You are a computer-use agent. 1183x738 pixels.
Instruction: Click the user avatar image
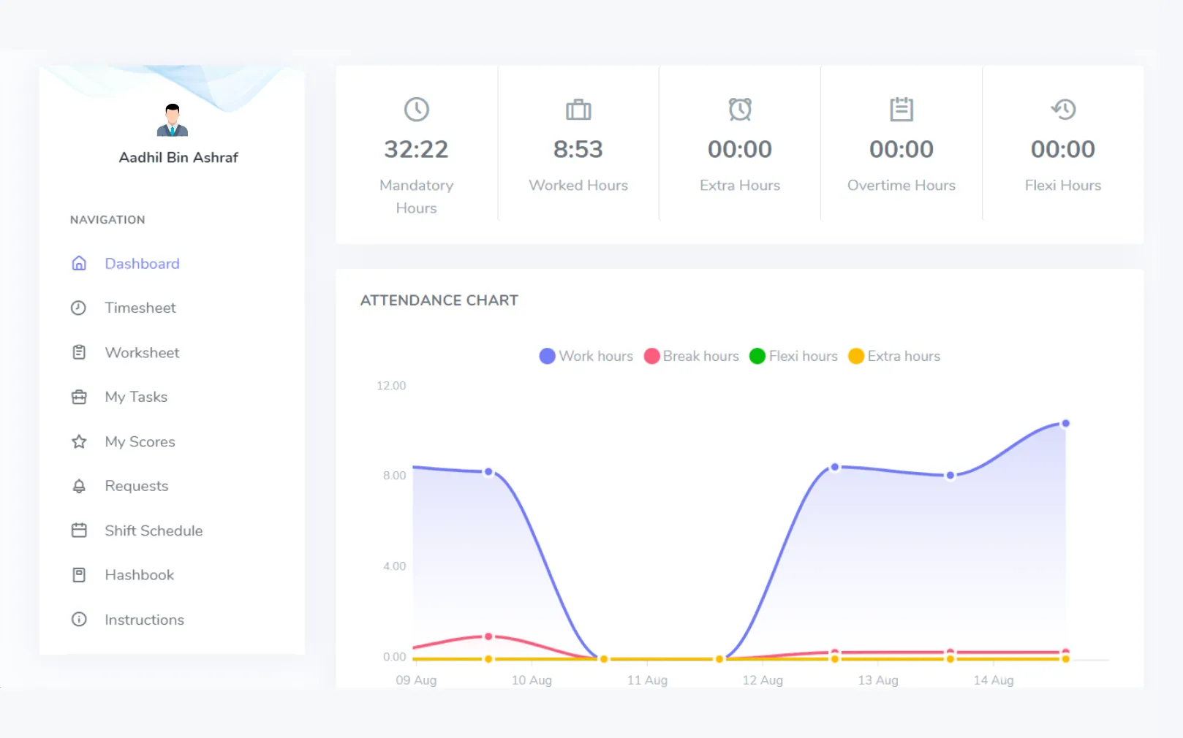[x=173, y=120]
